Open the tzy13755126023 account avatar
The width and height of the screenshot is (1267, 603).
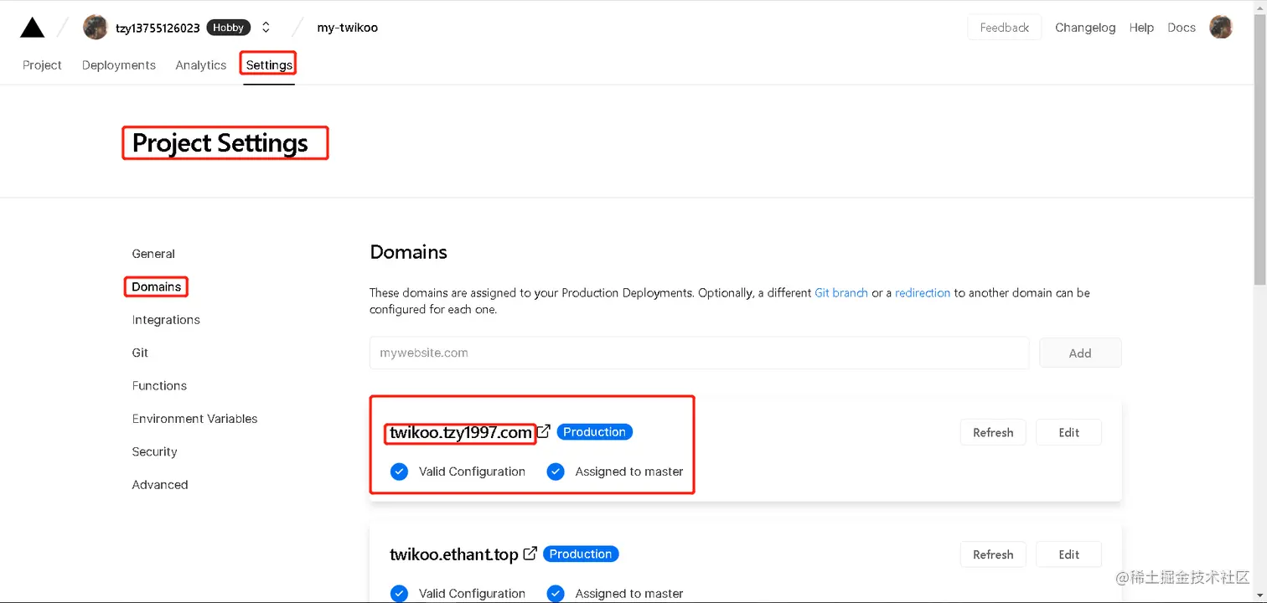tap(96, 27)
